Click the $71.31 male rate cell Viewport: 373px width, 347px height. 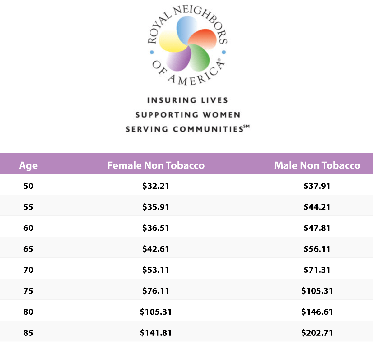pyautogui.click(x=317, y=270)
